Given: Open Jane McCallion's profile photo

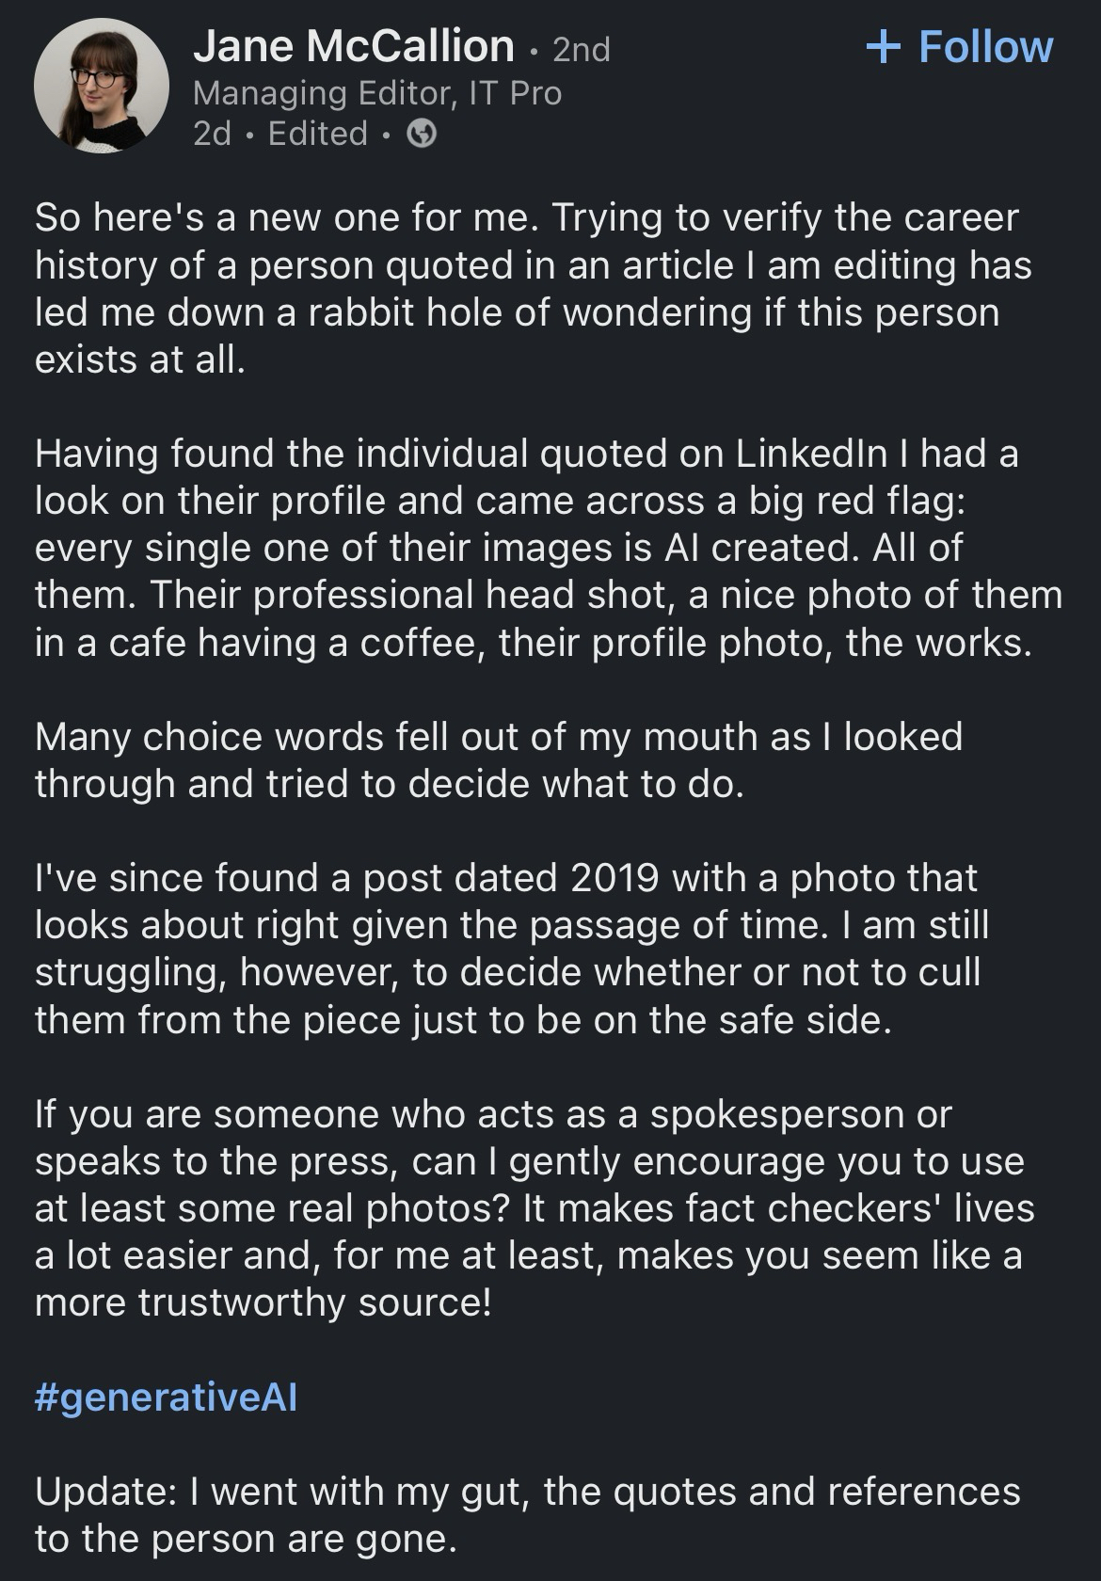Looking at the screenshot, I should coord(102,85).
